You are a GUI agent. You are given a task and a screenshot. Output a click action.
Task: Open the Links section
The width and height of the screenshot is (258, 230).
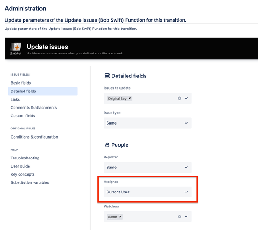[15, 100]
